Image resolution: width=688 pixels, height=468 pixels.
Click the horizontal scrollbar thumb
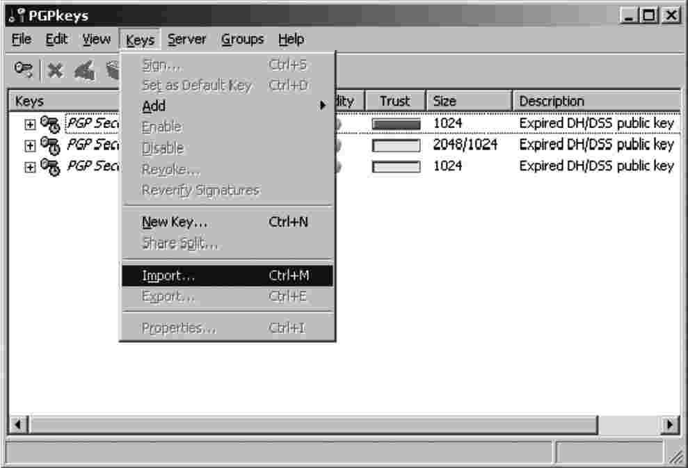click(313, 425)
